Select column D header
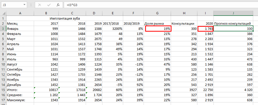 coord(94,13)
